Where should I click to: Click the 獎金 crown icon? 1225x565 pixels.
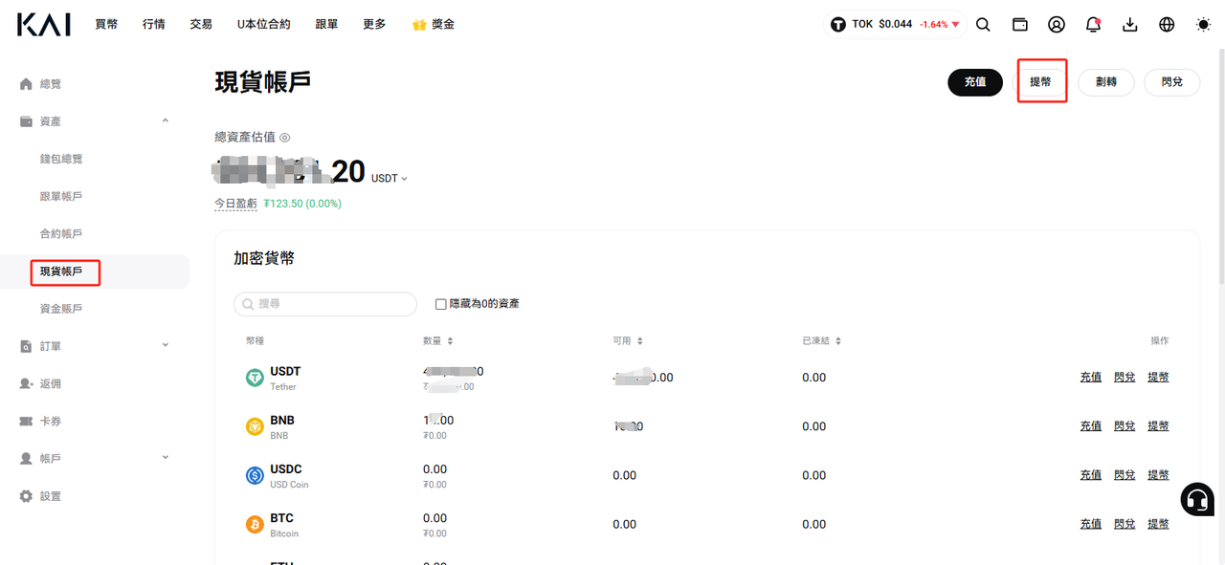coord(418,25)
